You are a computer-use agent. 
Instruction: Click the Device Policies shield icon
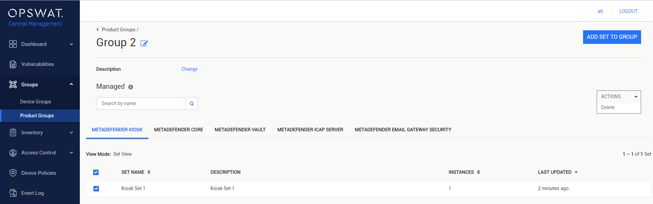(x=13, y=173)
